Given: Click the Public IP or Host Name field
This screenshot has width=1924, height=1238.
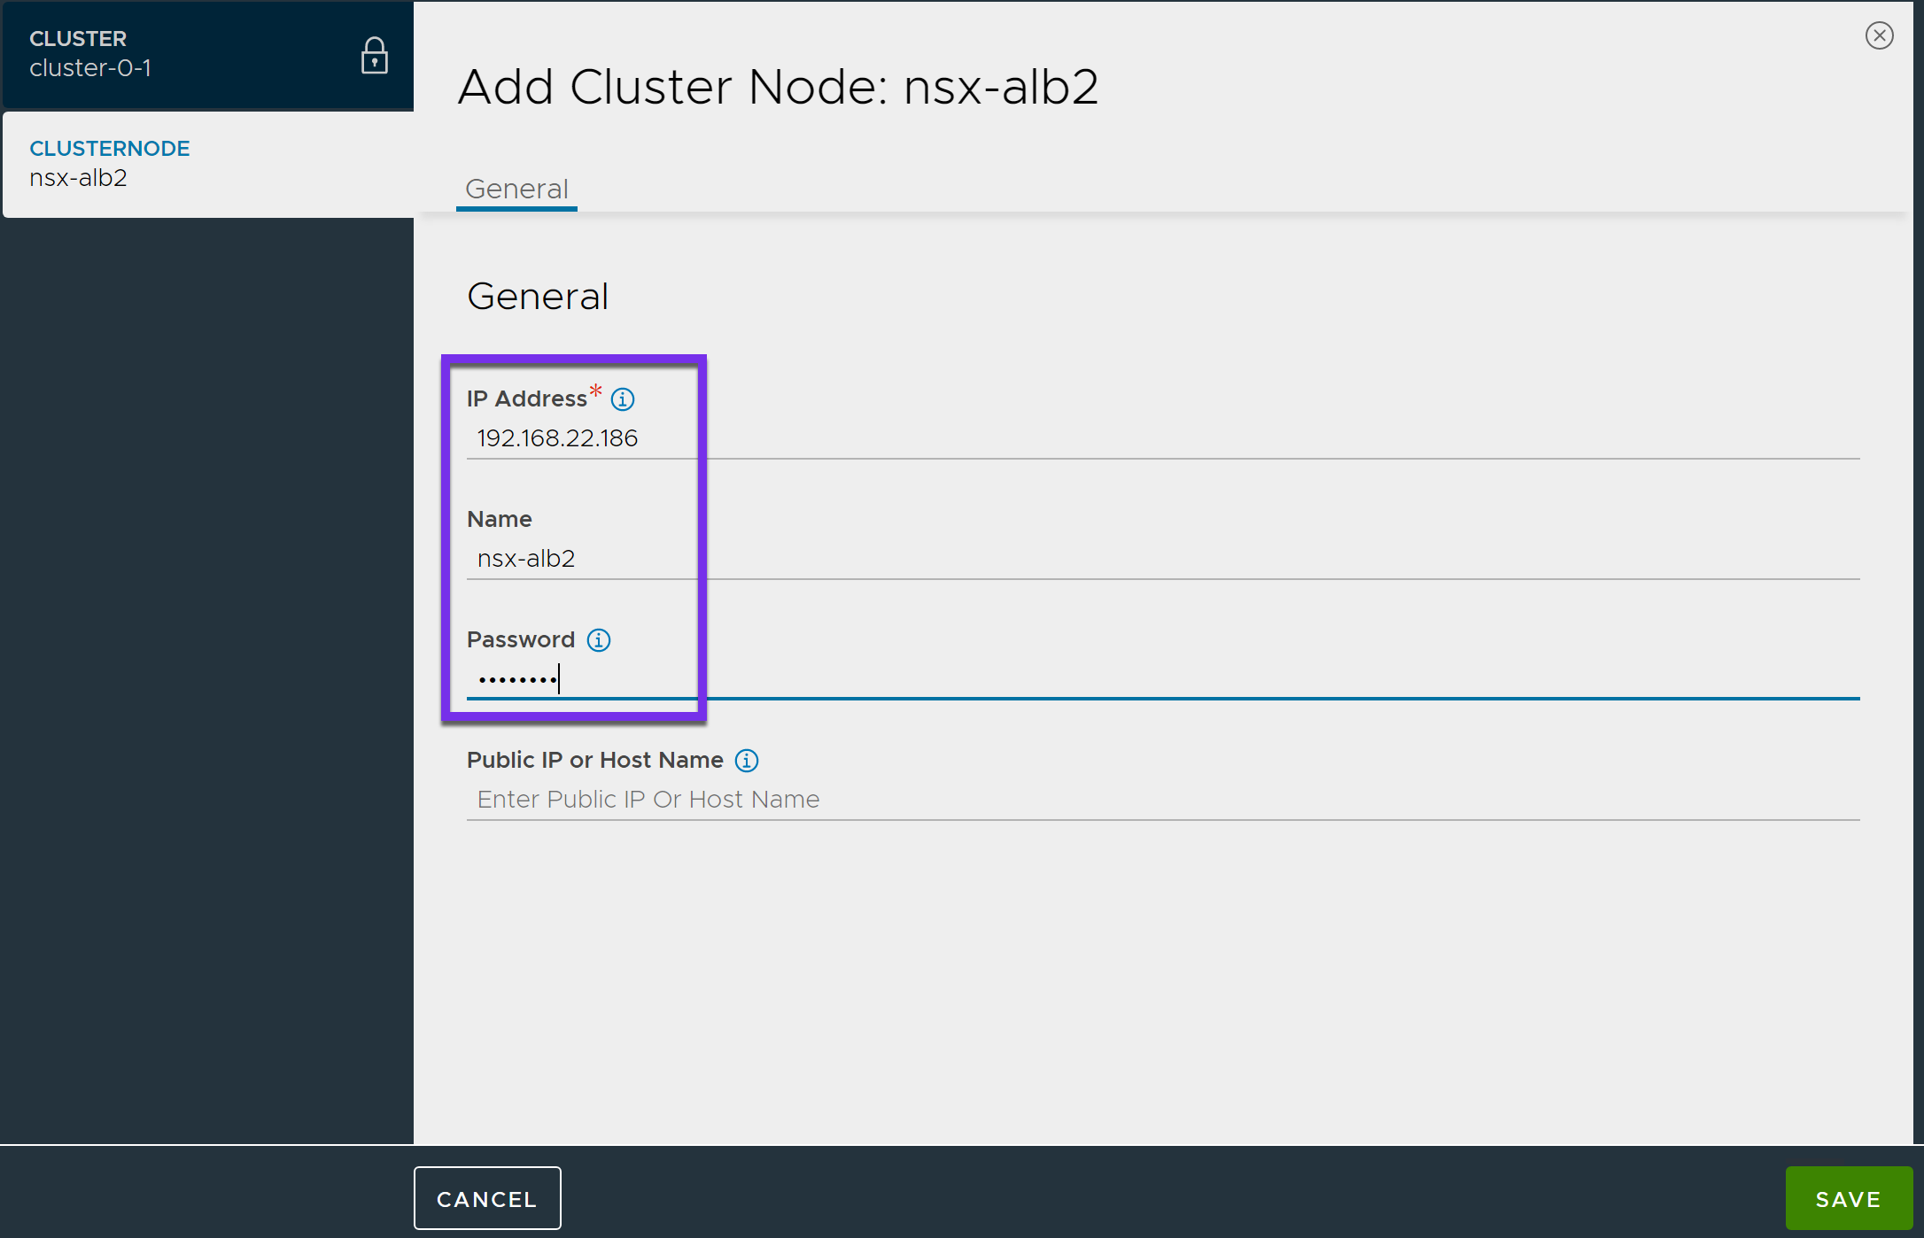Looking at the screenshot, I should point(1152,800).
